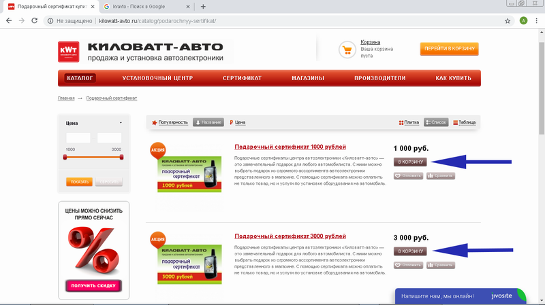Click the address bar URL

click(x=157, y=21)
